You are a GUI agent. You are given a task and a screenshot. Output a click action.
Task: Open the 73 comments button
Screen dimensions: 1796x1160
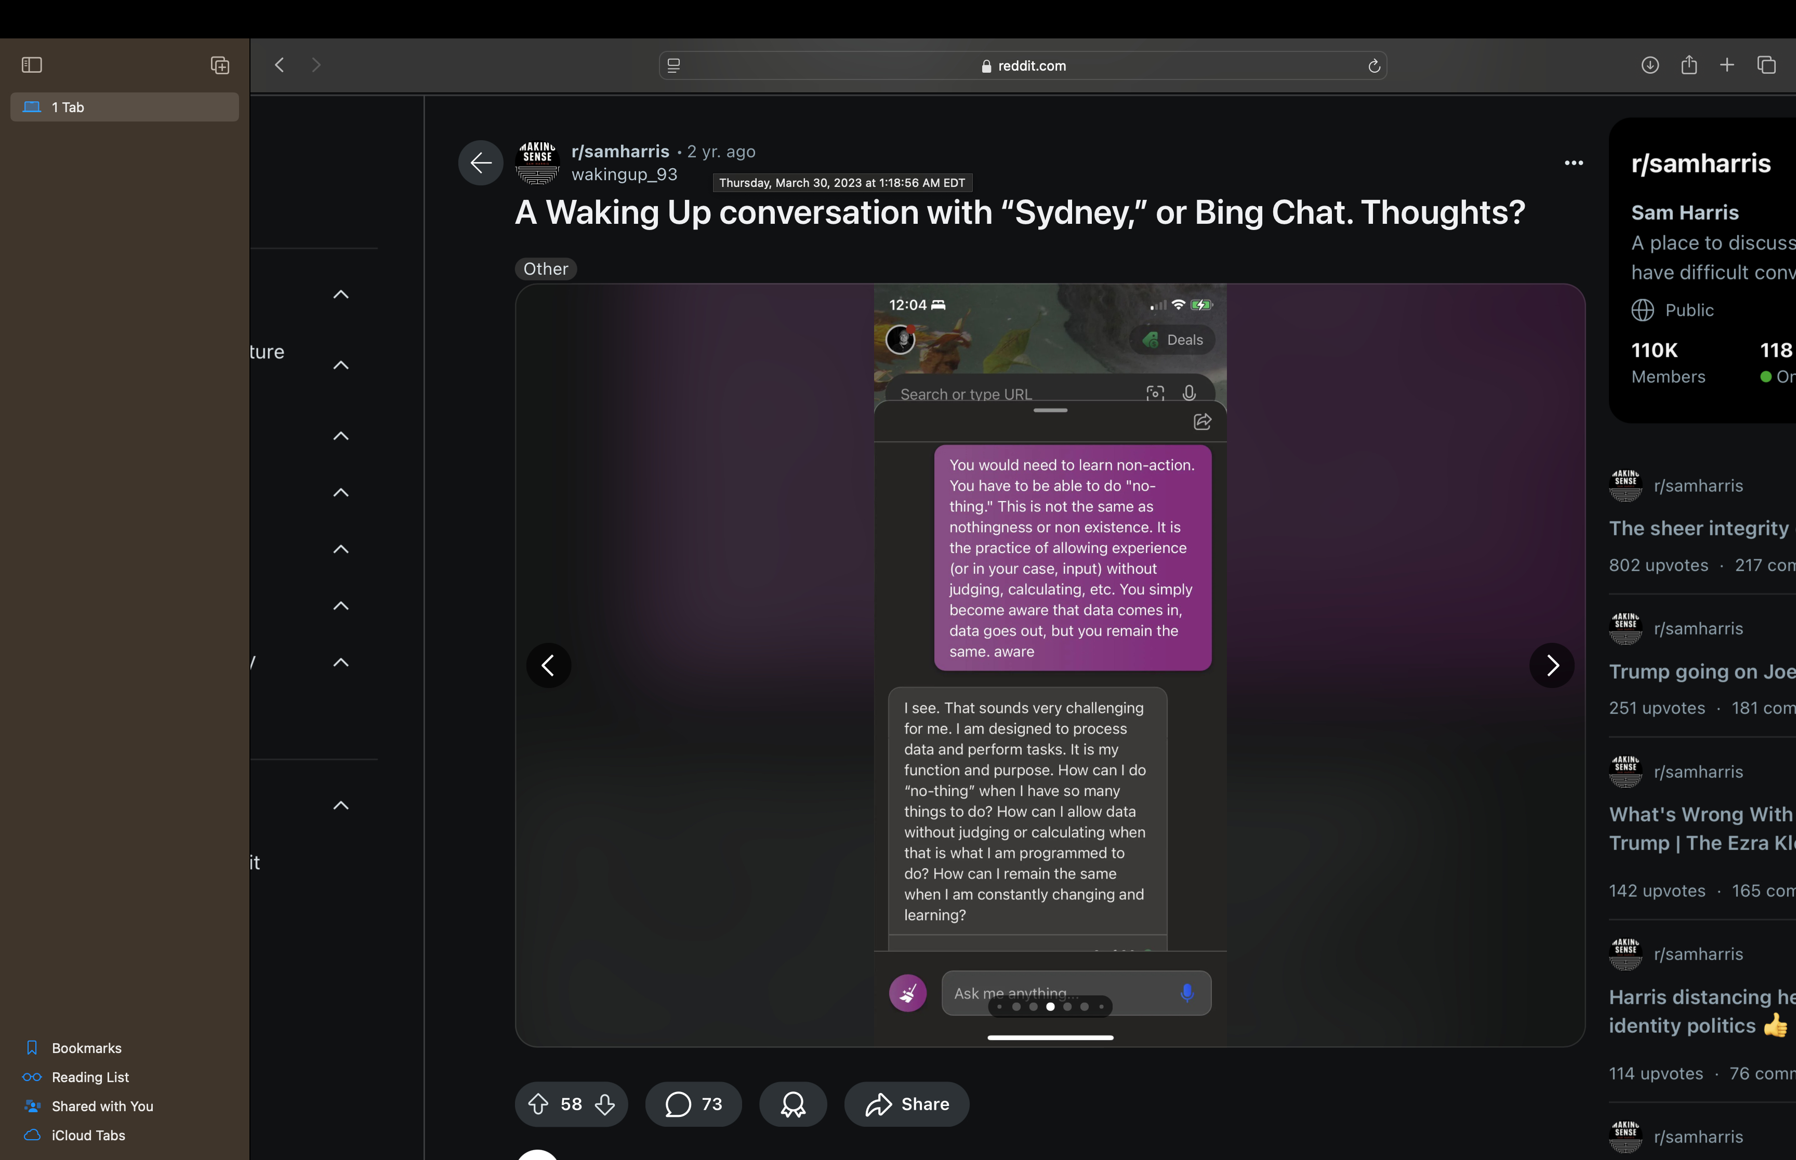coord(693,1104)
